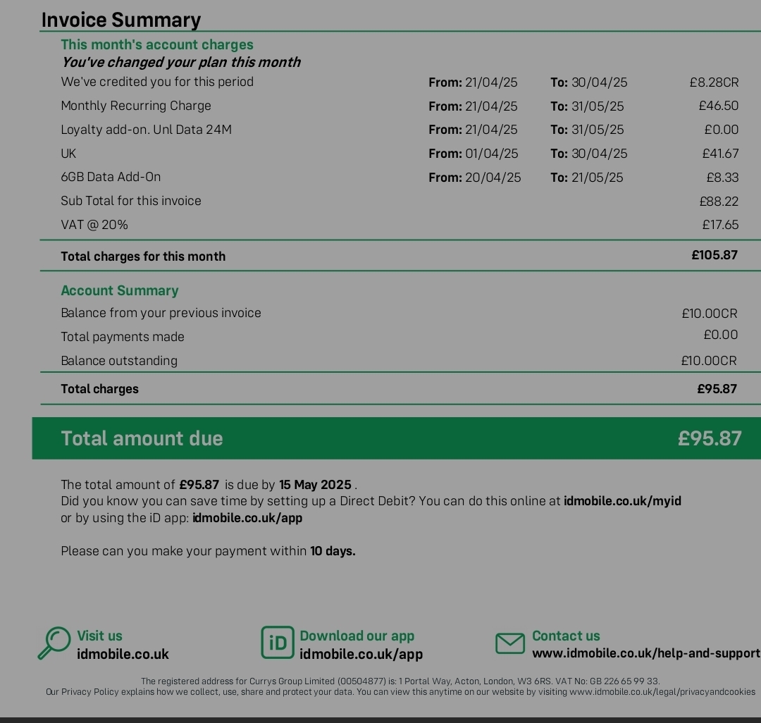Click the envelope Contact us icon
The height and width of the screenshot is (723, 761).
[510, 643]
